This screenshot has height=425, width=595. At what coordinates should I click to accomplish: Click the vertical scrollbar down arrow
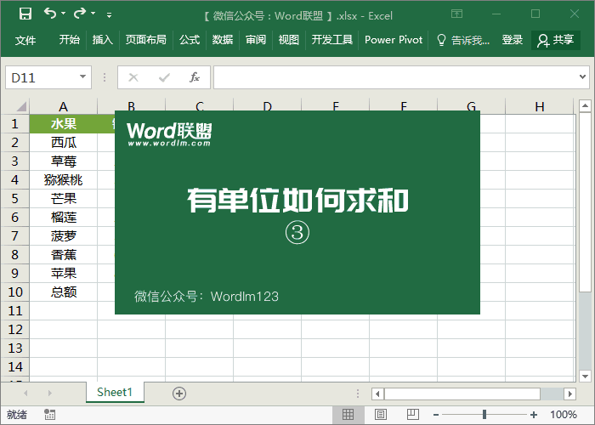(585, 377)
